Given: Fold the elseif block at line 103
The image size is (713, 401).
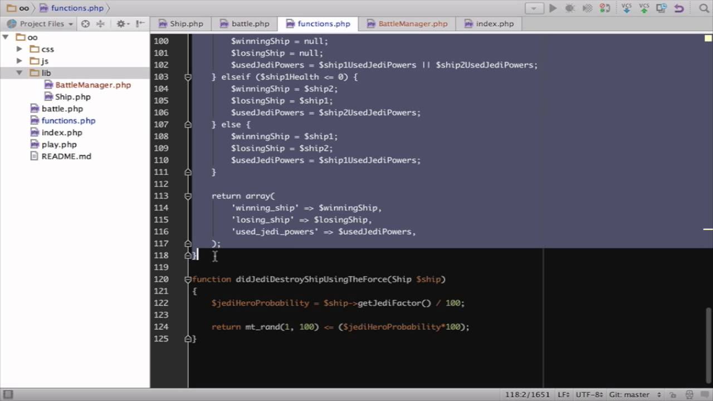Looking at the screenshot, I should point(188,77).
